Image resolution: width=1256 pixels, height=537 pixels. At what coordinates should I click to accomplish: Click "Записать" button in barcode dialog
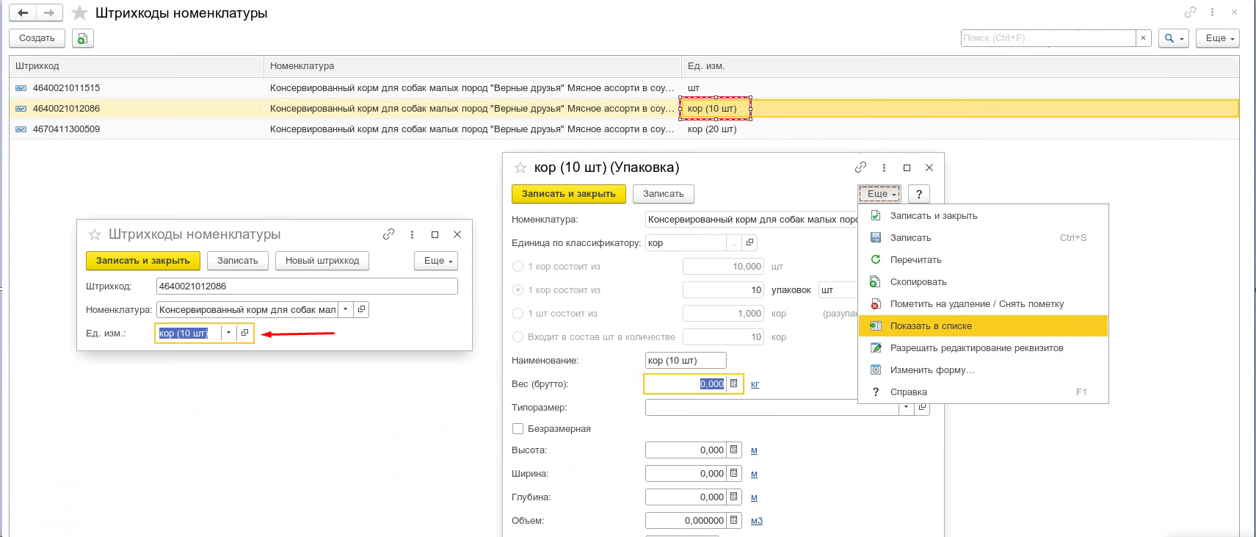pos(238,261)
